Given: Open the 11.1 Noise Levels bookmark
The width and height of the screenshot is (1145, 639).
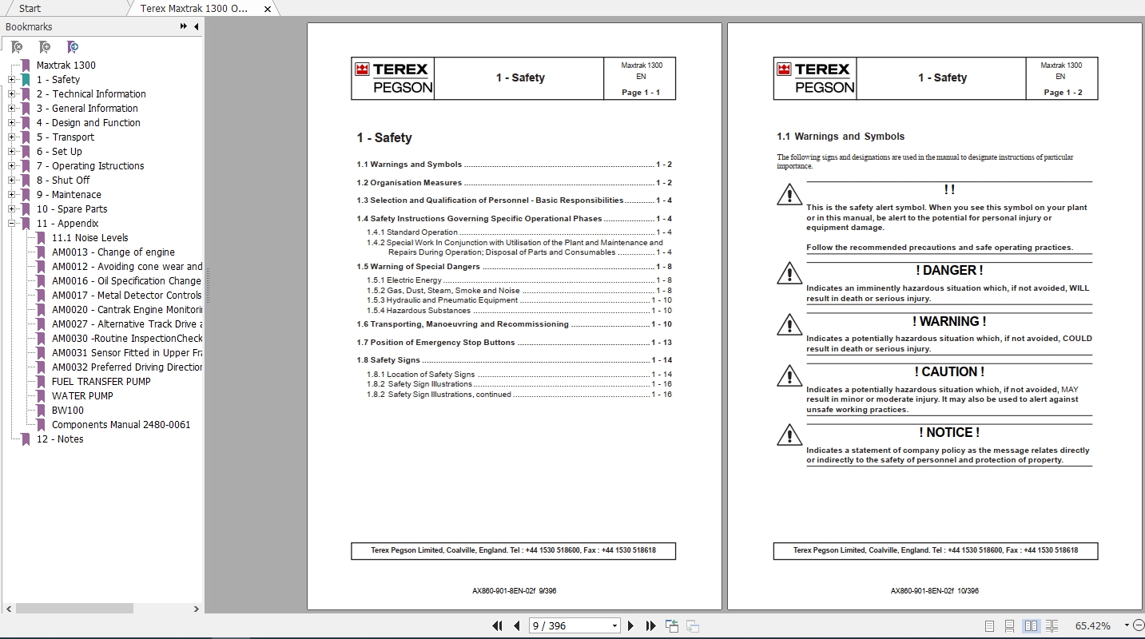Looking at the screenshot, I should (x=90, y=238).
